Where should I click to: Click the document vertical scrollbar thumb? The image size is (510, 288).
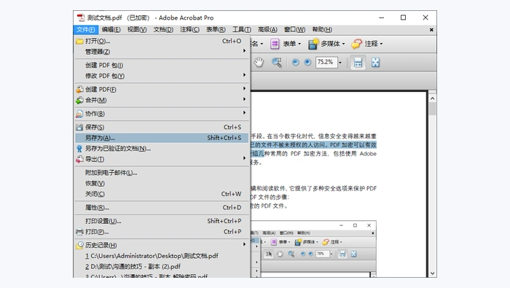point(432,109)
